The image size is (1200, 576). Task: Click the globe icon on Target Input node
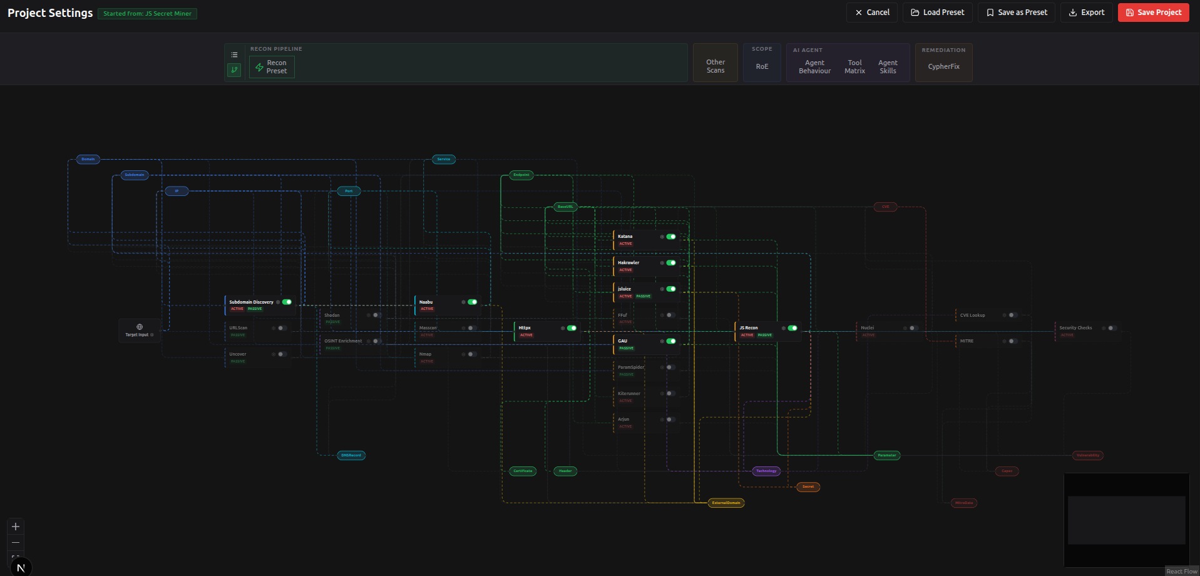pos(140,327)
